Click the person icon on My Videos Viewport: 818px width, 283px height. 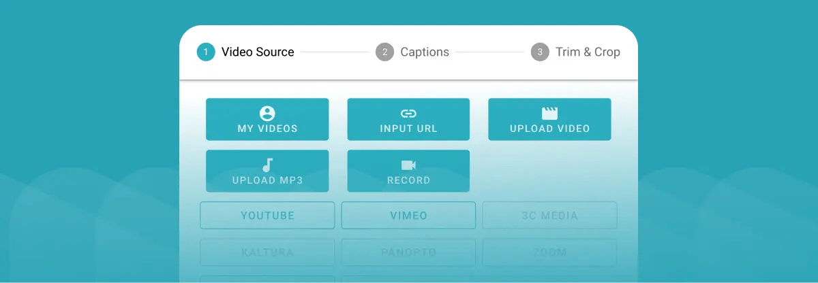[x=267, y=114]
